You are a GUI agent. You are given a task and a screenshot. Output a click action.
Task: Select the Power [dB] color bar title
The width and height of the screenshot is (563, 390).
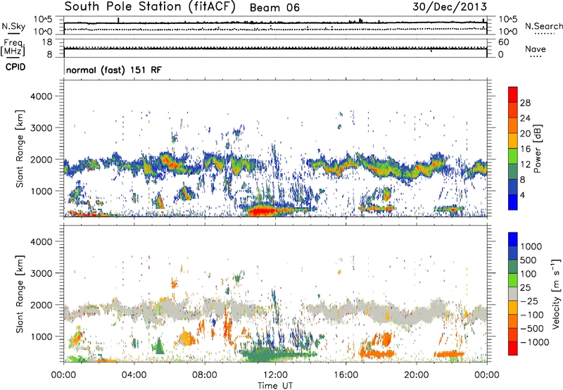tap(537, 149)
